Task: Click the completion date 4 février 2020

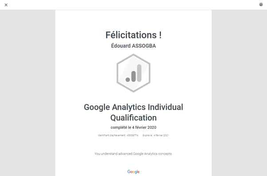Action: coord(144,128)
